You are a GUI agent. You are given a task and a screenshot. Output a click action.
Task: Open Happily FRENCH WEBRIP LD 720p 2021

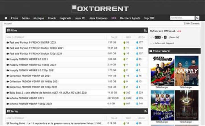32,70
